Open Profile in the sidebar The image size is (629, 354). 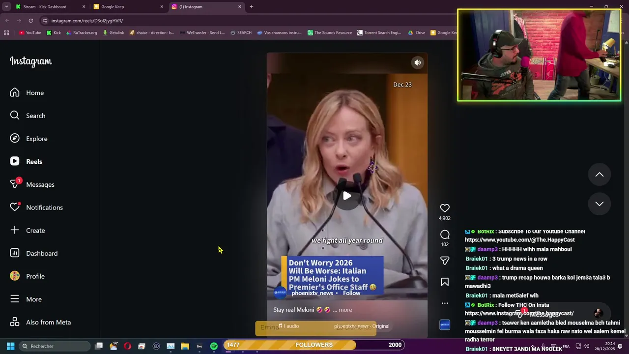(28, 276)
